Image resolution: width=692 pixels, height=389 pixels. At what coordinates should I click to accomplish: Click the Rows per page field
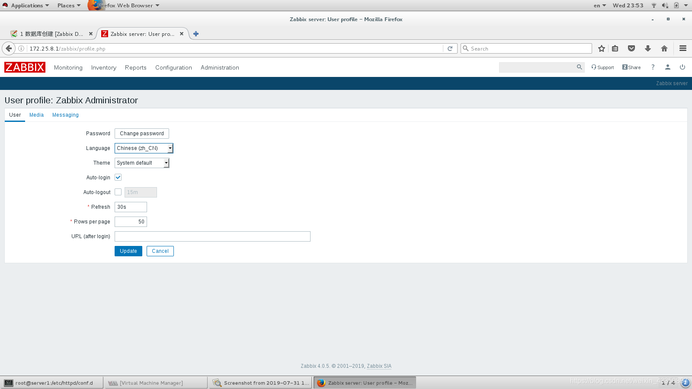131,222
